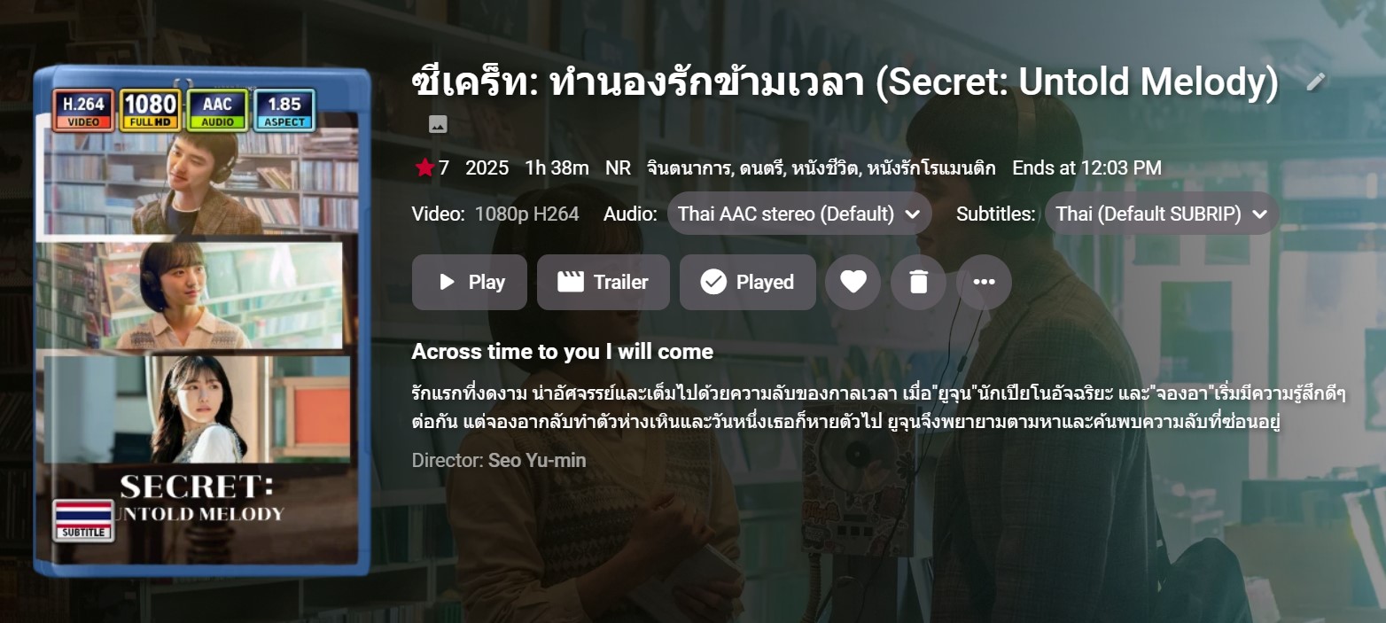
Task: Delete the movie using trash icon
Action: tap(918, 282)
